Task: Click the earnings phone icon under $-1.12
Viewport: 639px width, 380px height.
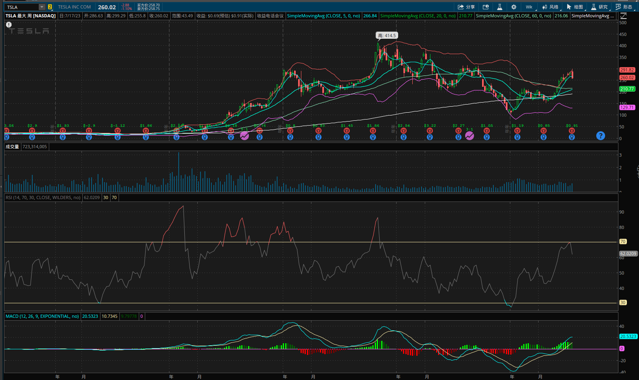Action: click(x=117, y=131)
